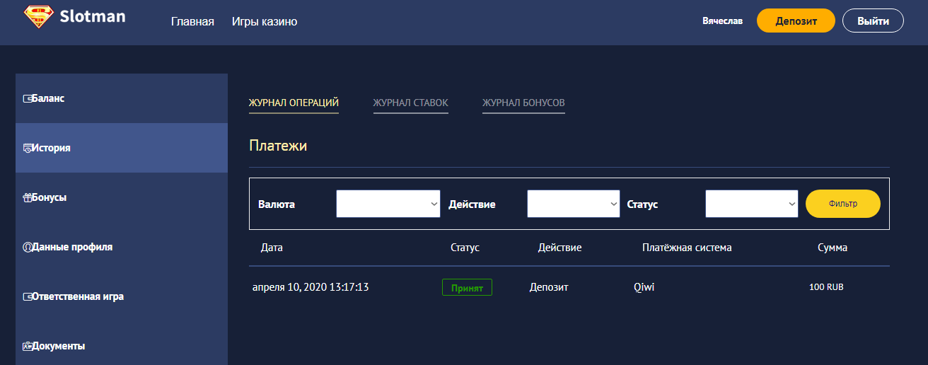This screenshot has height=365, width=928.
Task: Click the date апреля 10, 2020 13:17:13
Action: pos(311,287)
